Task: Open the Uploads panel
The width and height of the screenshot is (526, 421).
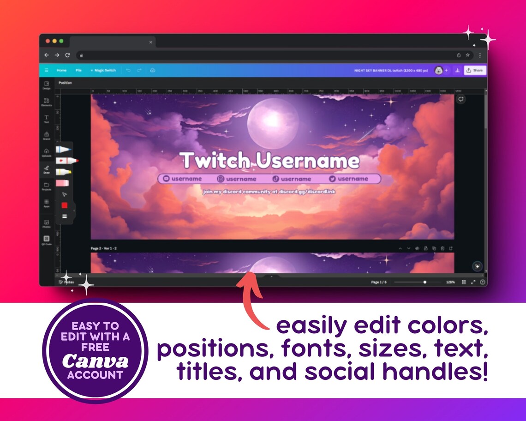Action: coord(46,153)
